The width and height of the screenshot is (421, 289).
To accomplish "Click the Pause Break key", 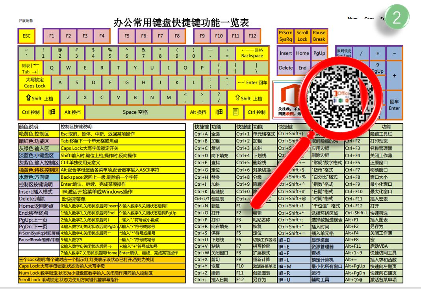I will [319, 36].
